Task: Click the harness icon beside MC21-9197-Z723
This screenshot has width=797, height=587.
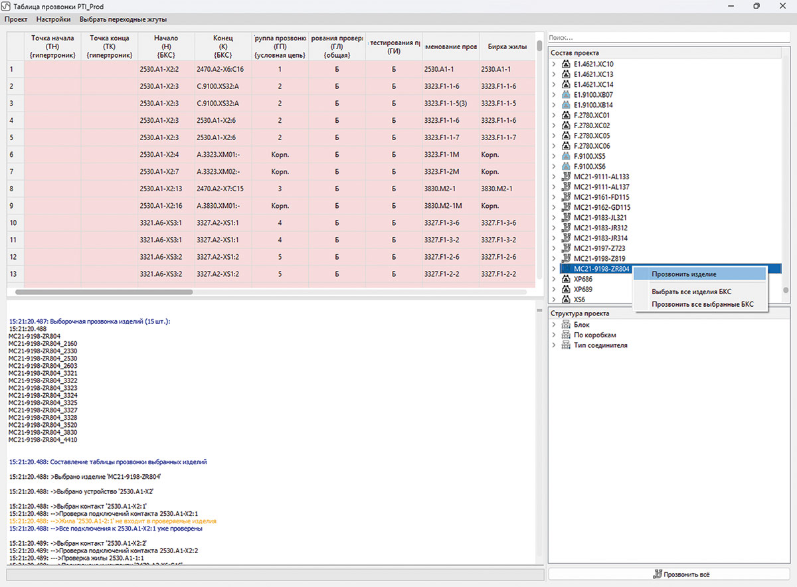Action: point(567,248)
